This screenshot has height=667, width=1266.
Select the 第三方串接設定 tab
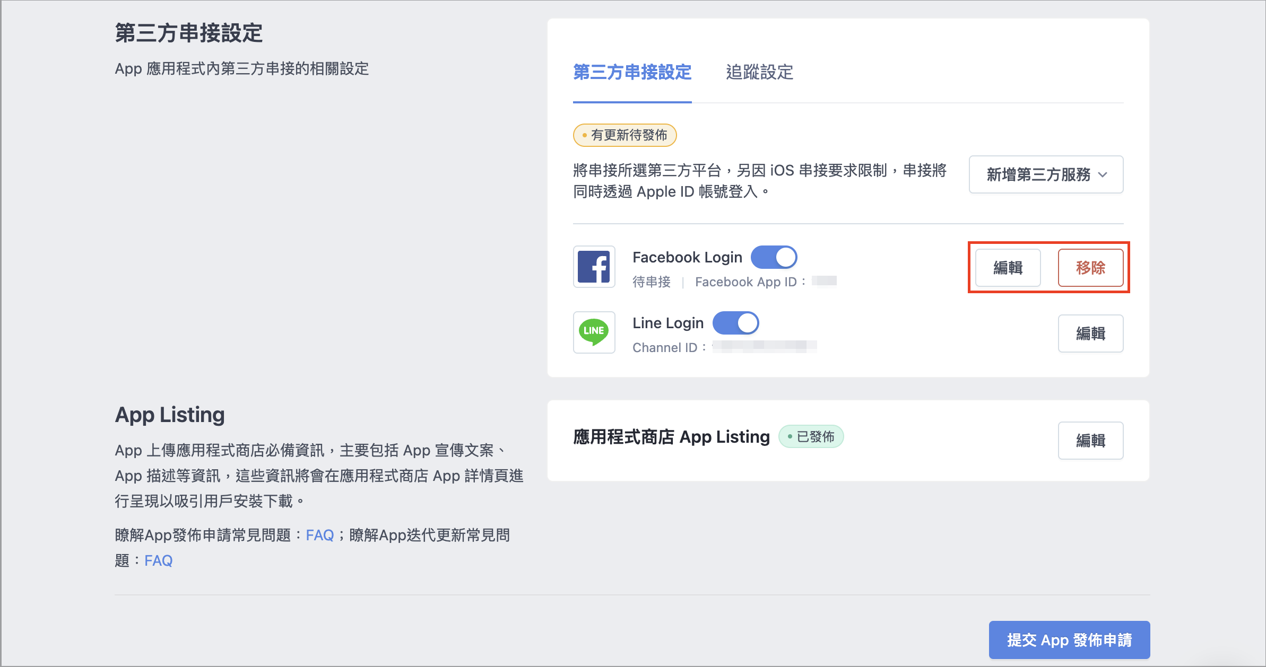coord(632,72)
